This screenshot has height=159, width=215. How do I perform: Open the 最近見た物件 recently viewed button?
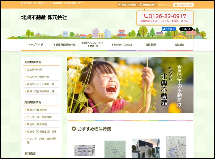pyautogui.click(x=147, y=5)
